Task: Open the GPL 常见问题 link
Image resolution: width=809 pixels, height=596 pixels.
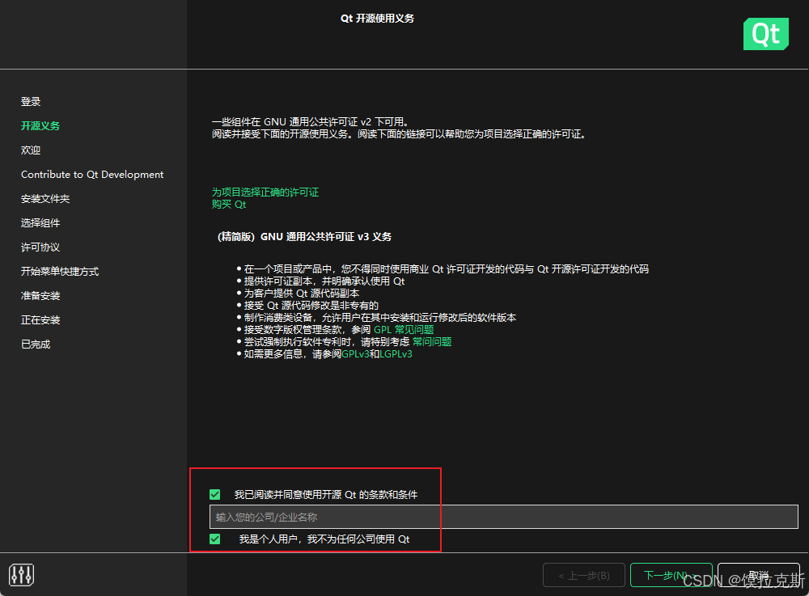Action: click(x=404, y=329)
